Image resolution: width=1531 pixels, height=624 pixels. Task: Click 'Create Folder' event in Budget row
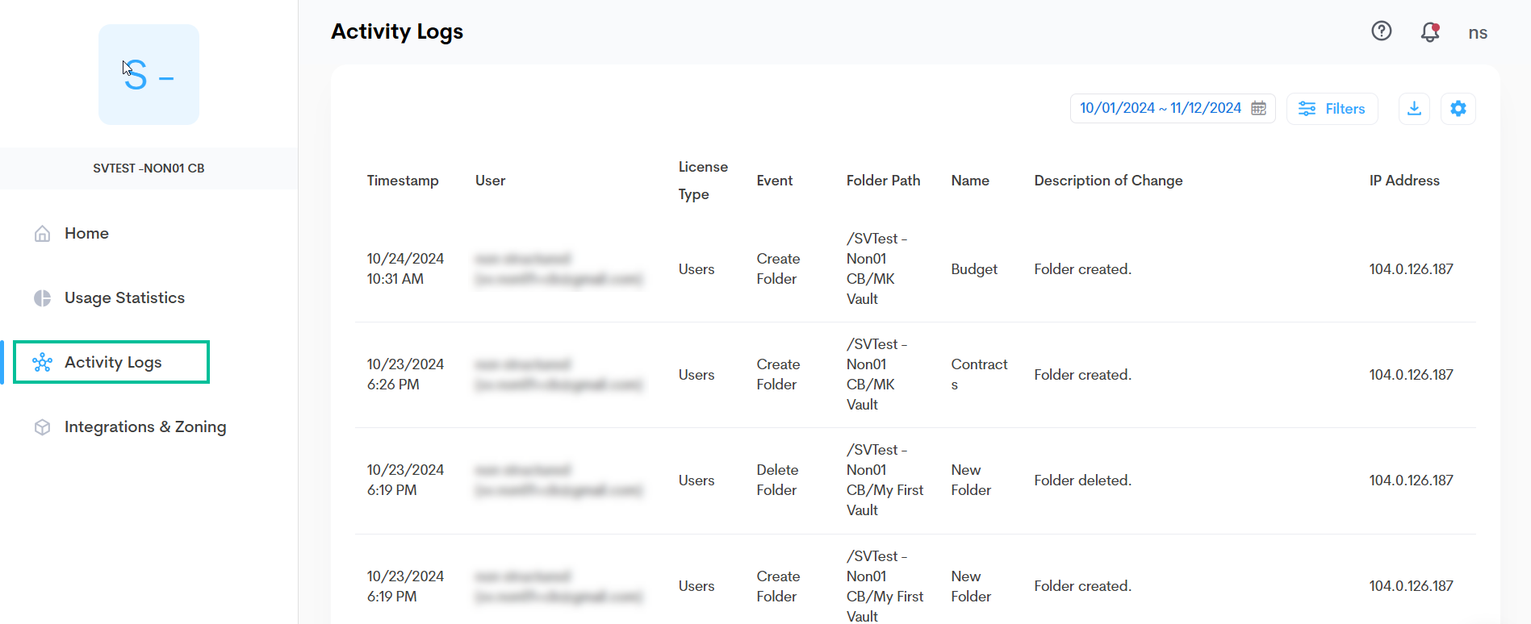click(778, 268)
